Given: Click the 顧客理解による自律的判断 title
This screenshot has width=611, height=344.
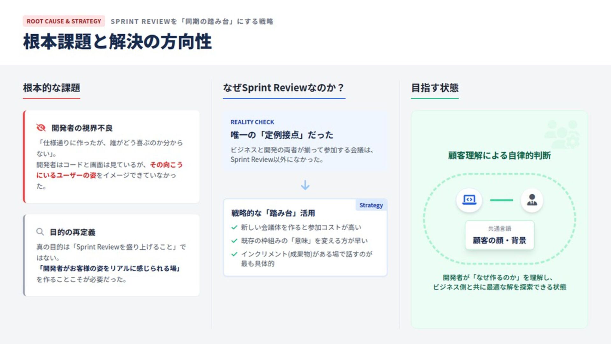Looking at the screenshot, I should click(499, 155).
